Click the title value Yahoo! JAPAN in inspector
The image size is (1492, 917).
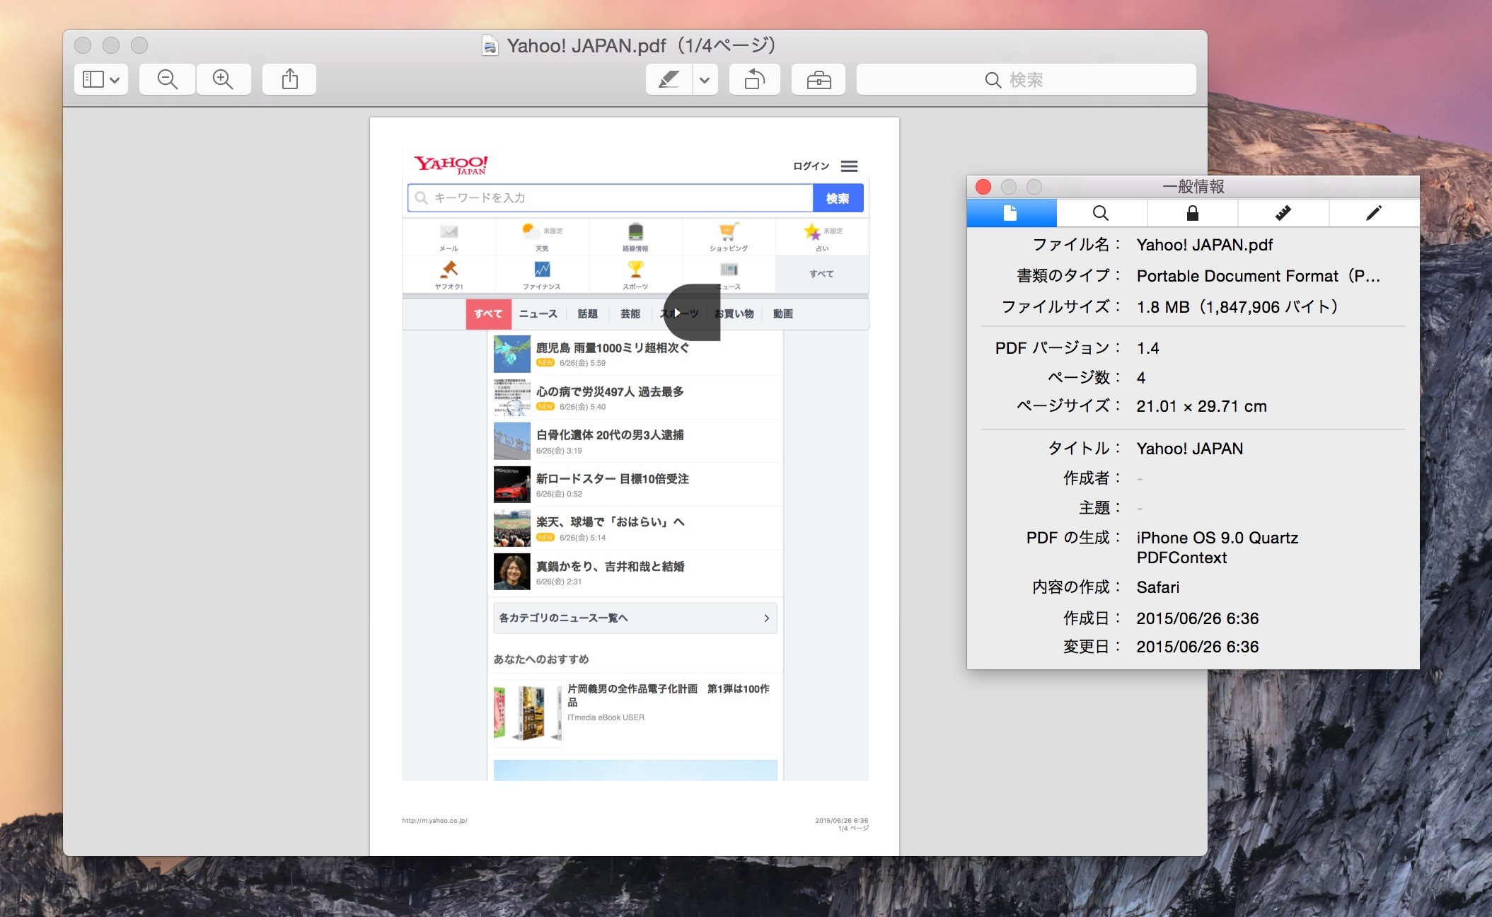[x=1189, y=449]
